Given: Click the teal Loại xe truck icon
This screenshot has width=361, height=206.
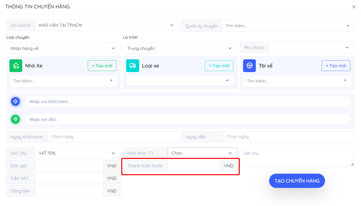Looking at the screenshot, I should [x=133, y=66].
